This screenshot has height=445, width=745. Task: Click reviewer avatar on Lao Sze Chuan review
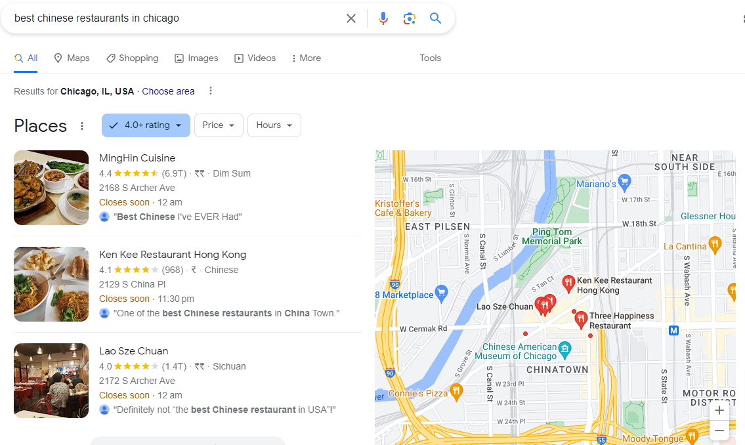point(104,410)
